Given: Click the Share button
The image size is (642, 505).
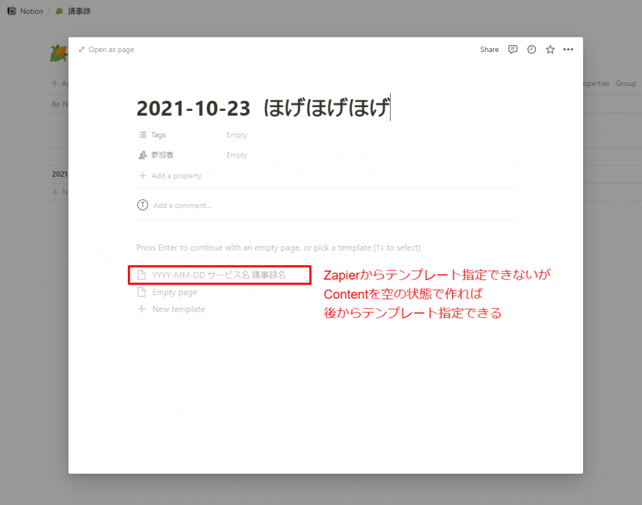Looking at the screenshot, I should (489, 49).
